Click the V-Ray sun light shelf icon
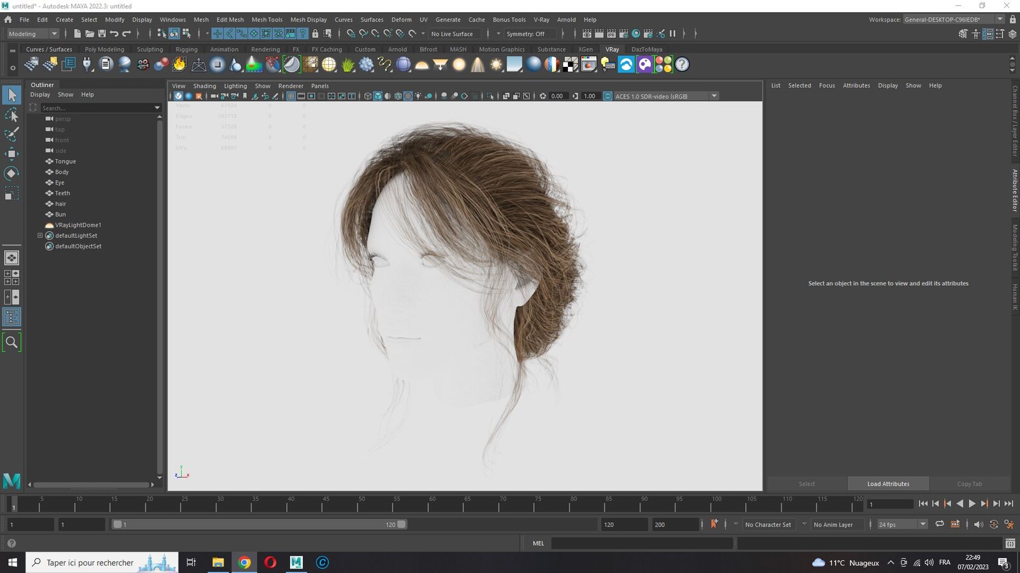The image size is (1020, 573). click(496, 64)
